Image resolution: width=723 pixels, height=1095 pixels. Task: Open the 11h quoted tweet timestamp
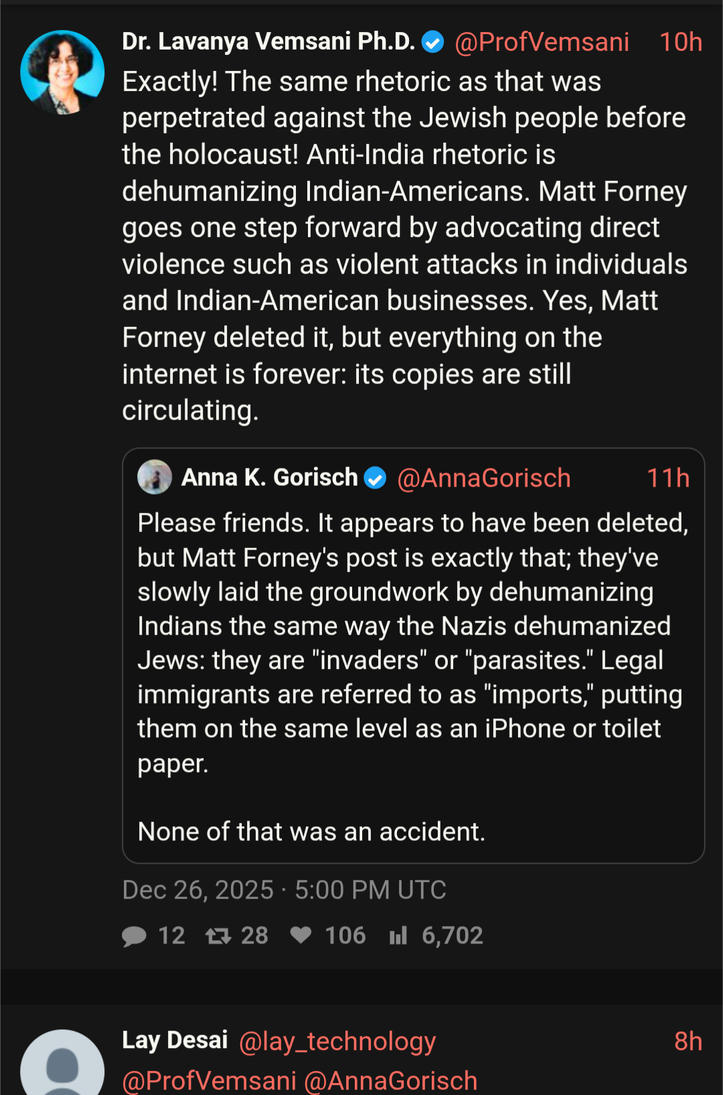point(667,478)
